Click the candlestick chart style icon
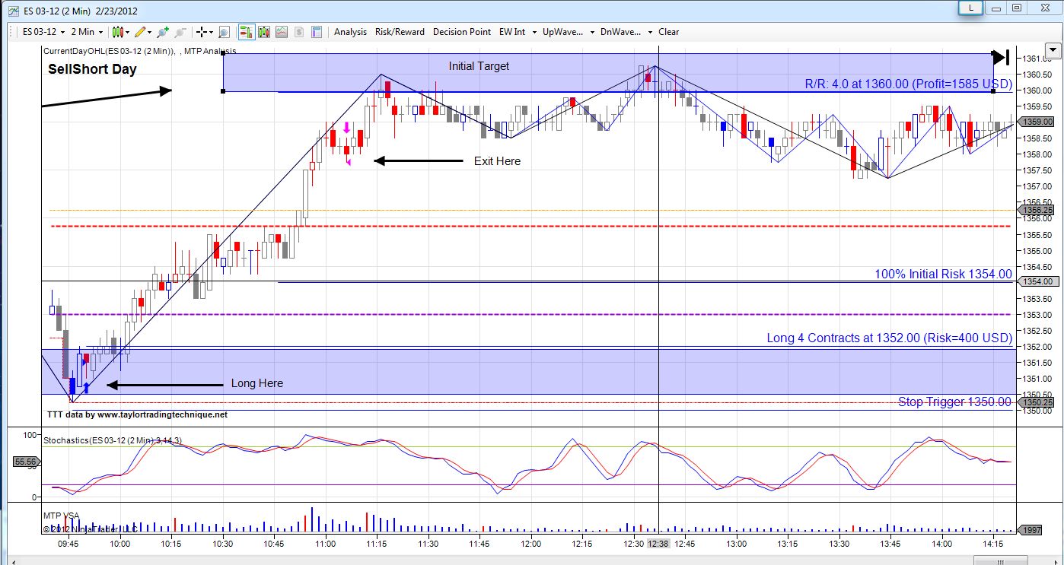Image resolution: width=1064 pixels, height=565 pixels. (x=118, y=32)
